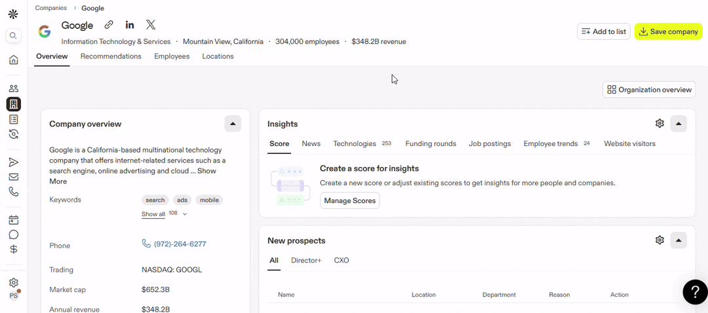
Task: Open the Website visitors tab
Action: pos(630,143)
